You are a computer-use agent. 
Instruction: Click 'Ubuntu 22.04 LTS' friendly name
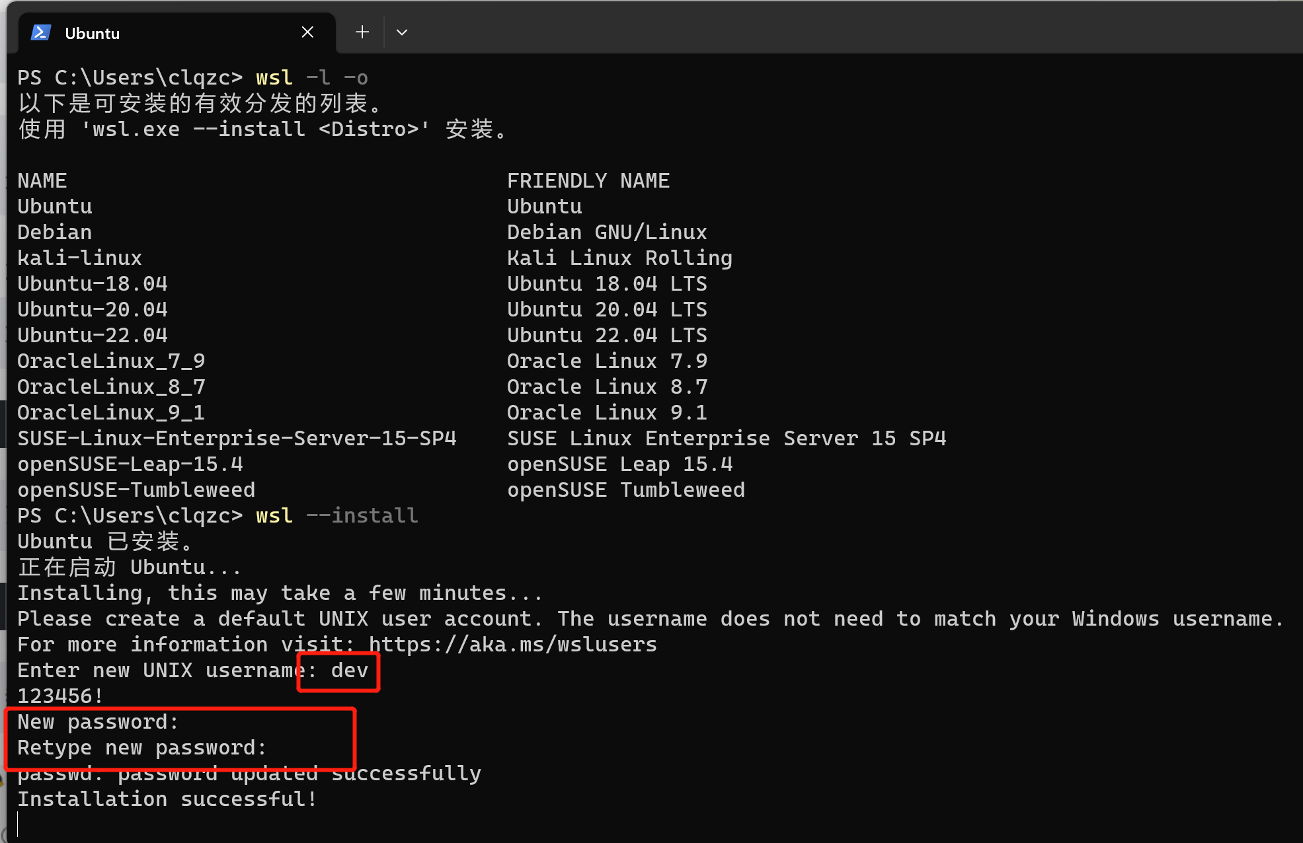(607, 335)
